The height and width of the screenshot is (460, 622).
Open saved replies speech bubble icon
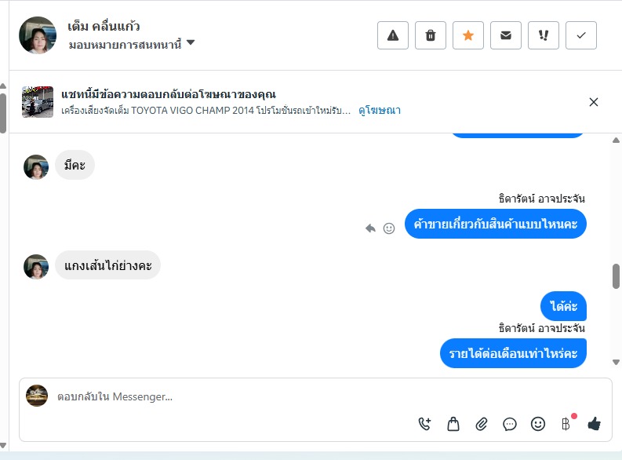pos(510,424)
